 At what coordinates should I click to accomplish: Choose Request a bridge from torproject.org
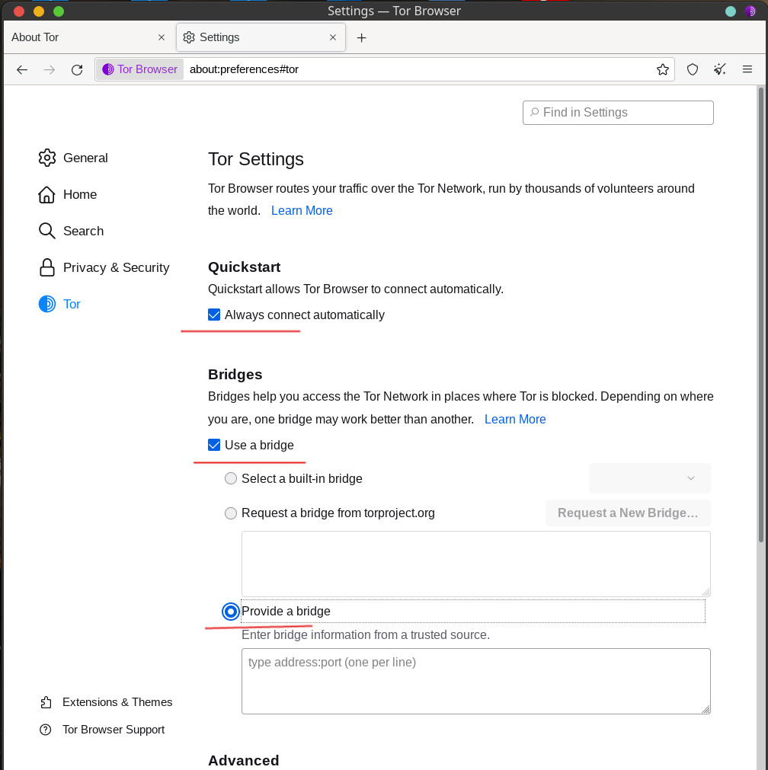click(230, 513)
